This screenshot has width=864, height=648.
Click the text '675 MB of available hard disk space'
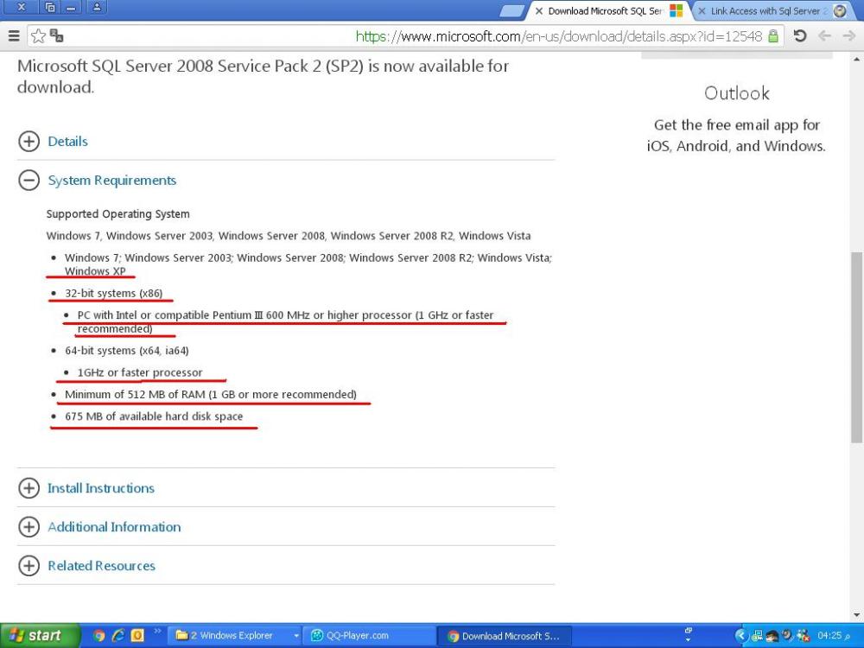tap(154, 416)
